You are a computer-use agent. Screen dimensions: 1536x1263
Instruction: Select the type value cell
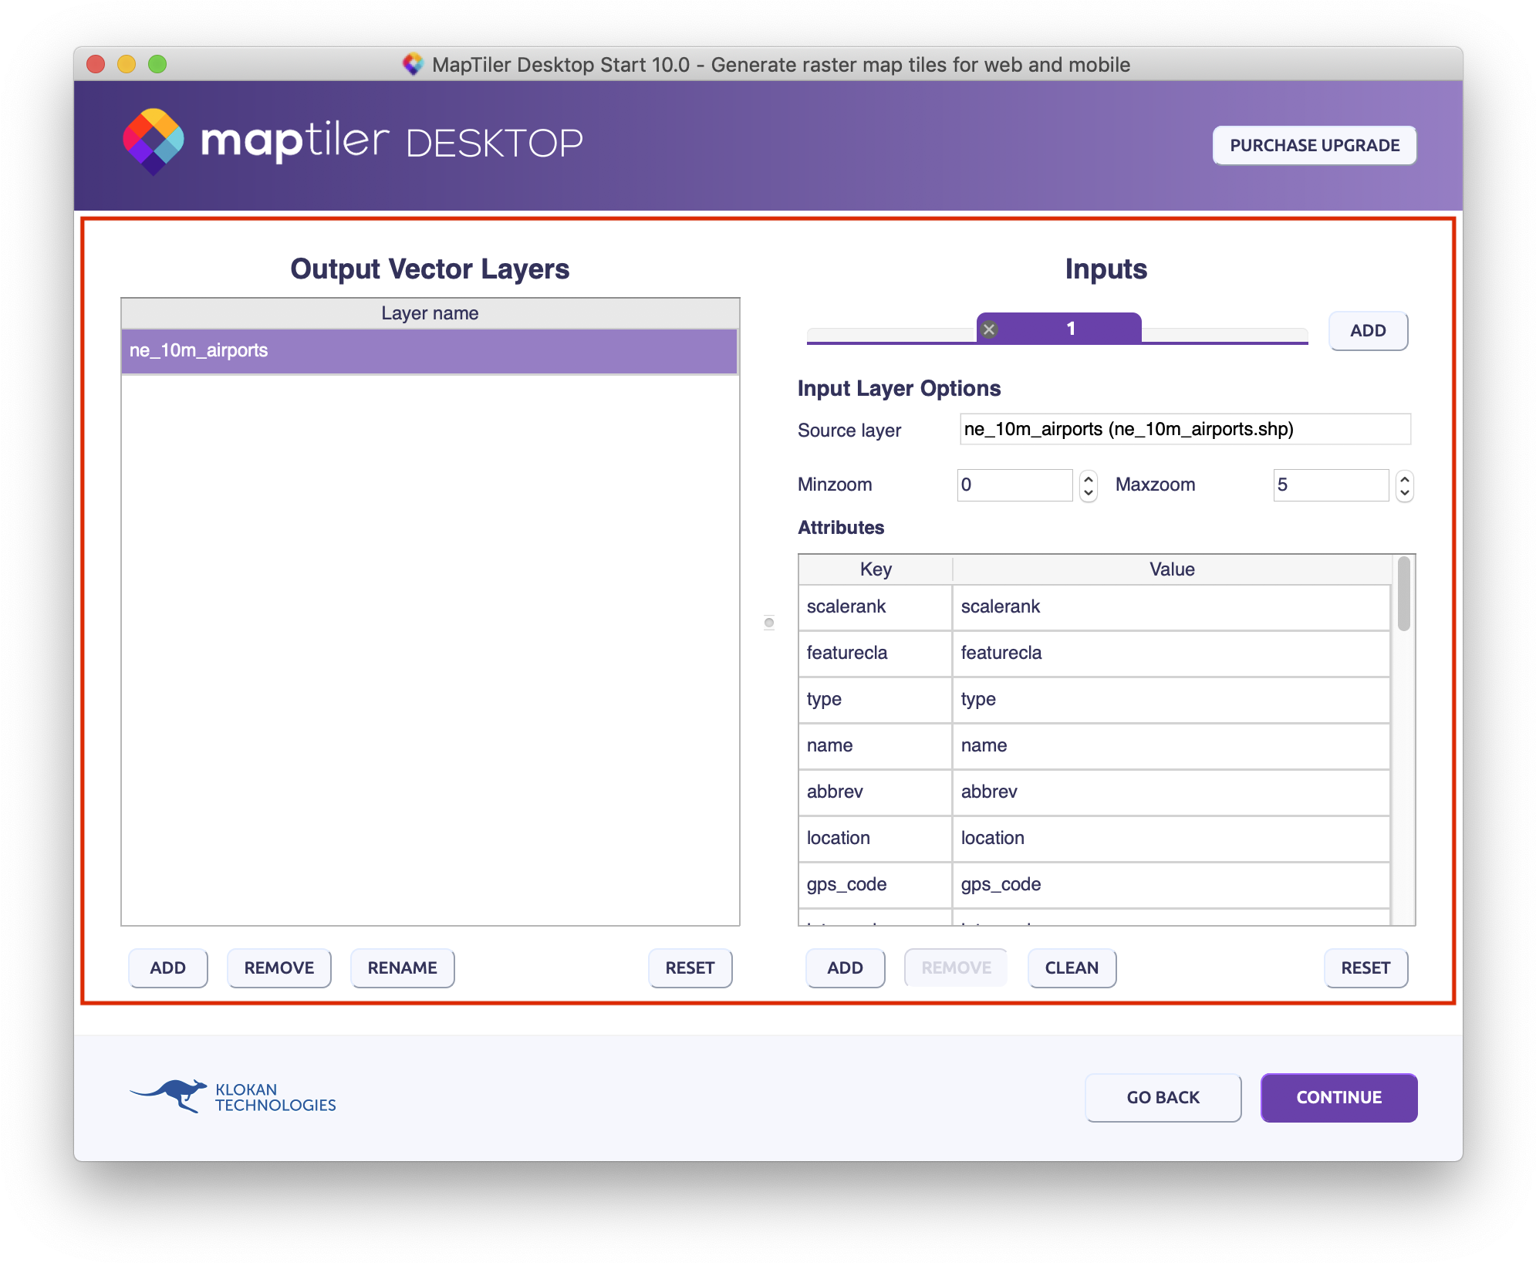click(x=1171, y=700)
